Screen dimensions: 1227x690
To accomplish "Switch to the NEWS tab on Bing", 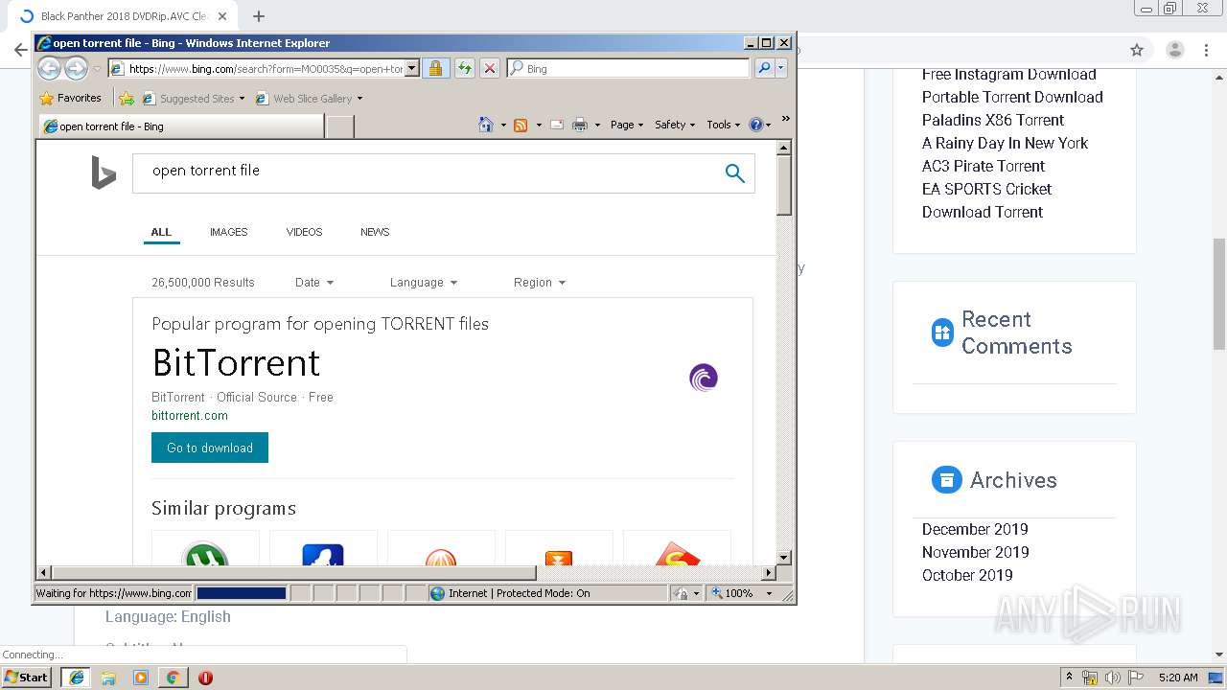I will coord(375,232).
